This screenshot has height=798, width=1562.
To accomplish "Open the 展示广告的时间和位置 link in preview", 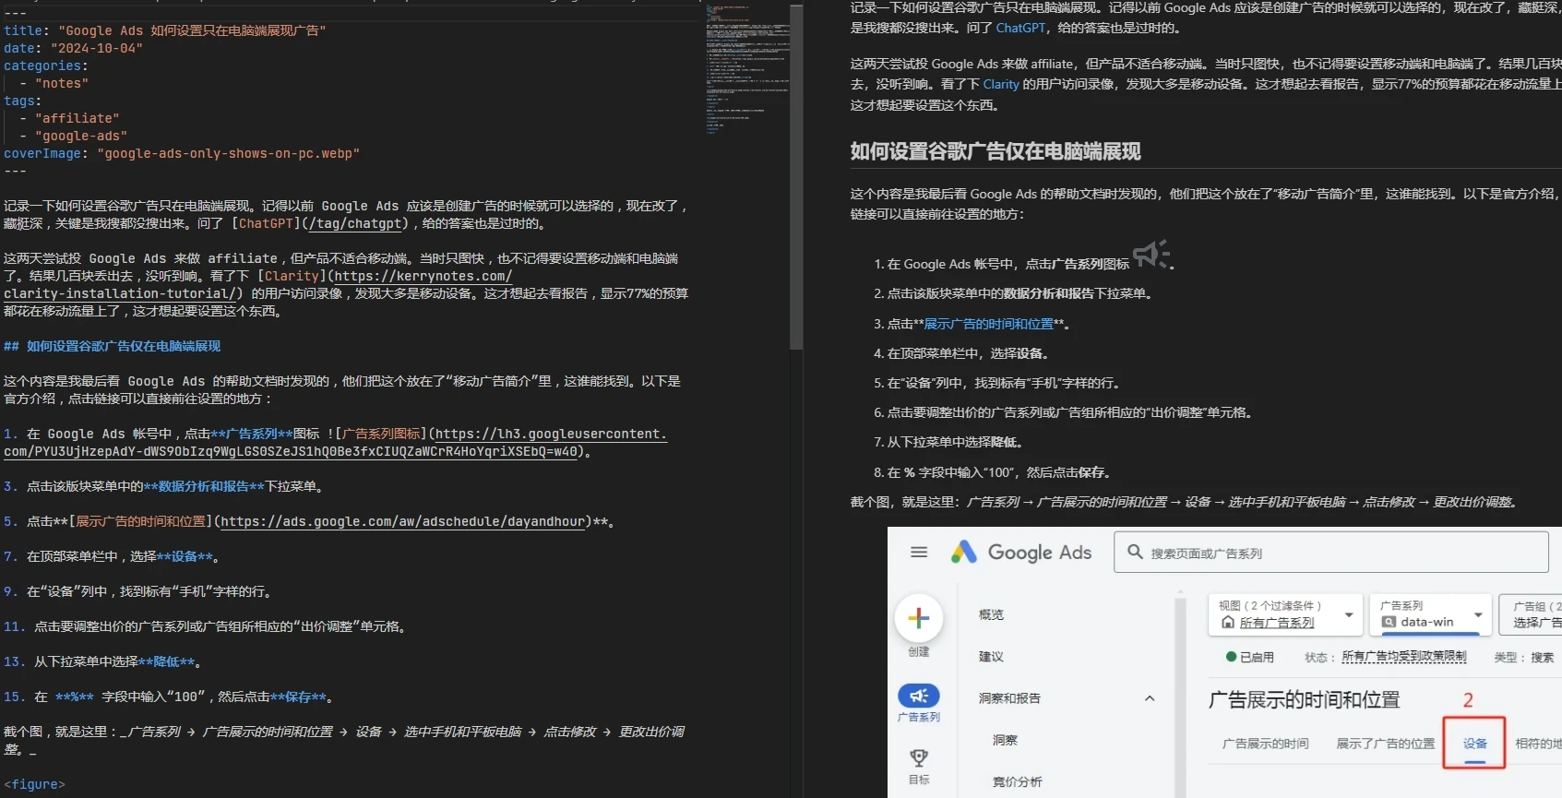I will pos(988,324).
